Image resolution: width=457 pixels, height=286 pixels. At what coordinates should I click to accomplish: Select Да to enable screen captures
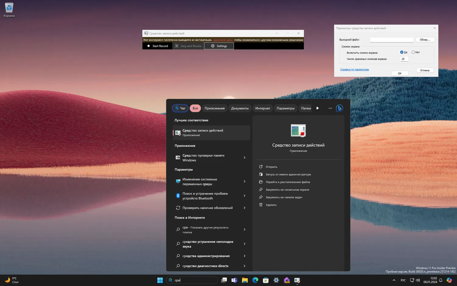[x=402, y=52]
